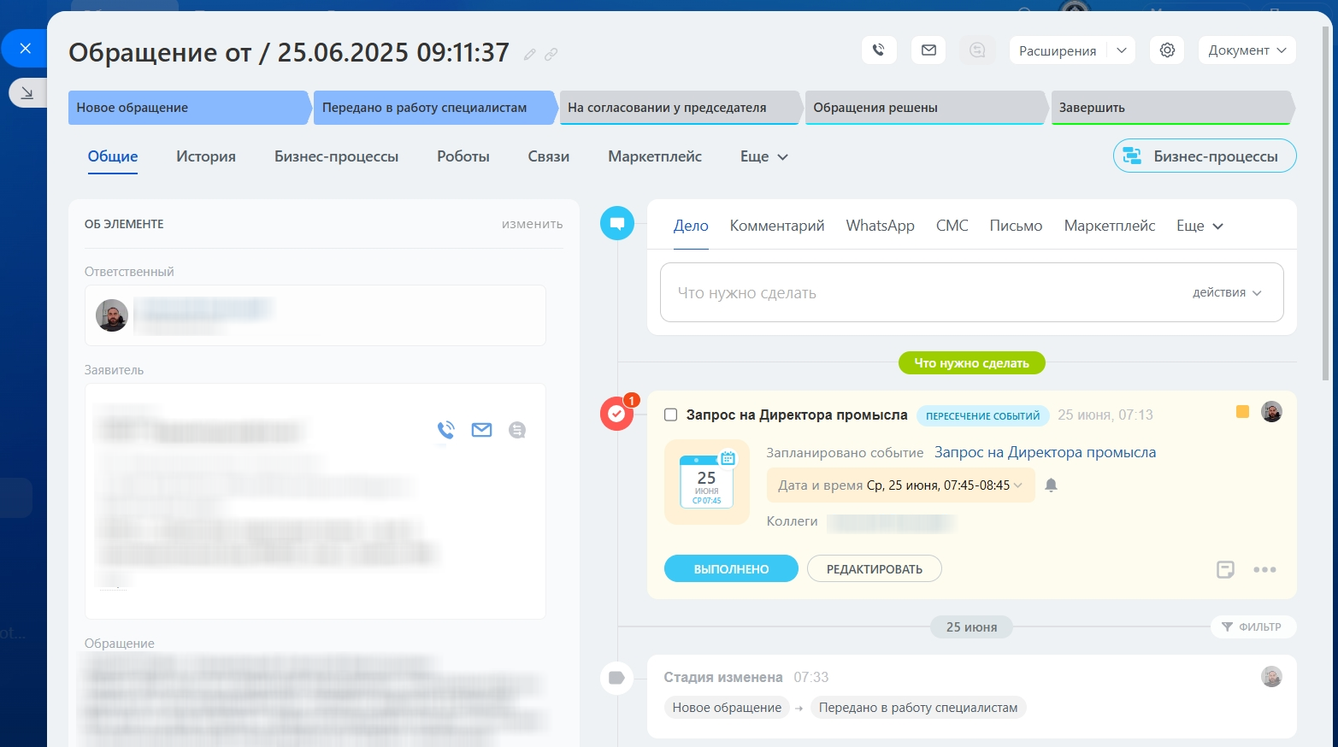This screenshot has height=747, width=1338.
Task: Click the pencil icon to edit title
Action: (530, 55)
